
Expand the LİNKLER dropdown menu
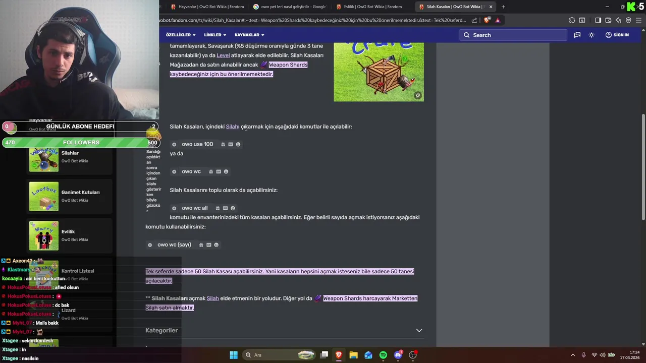[215, 35]
